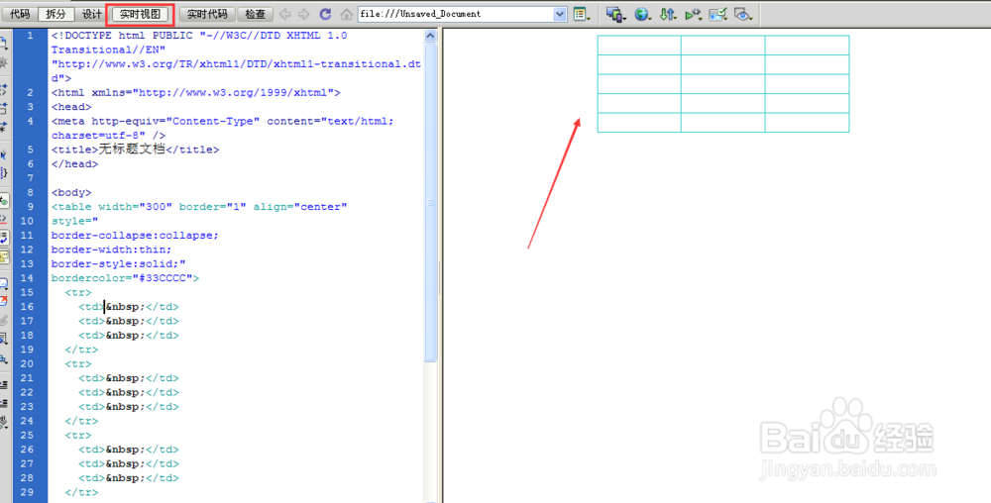Click the </head> closing tag line
The width and height of the screenshot is (991, 503).
click(74, 164)
